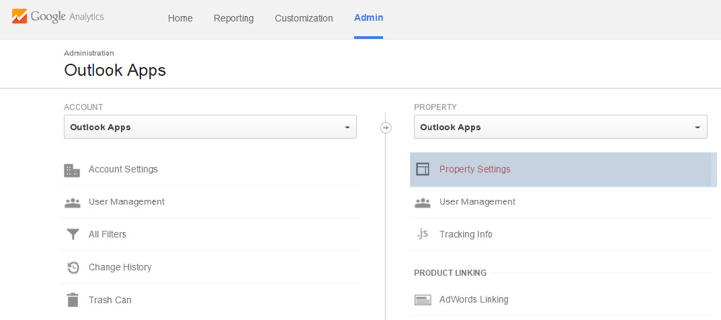Select the Admin tab
Viewport: 721px width, 320px height.
click(x=368, y=18)
